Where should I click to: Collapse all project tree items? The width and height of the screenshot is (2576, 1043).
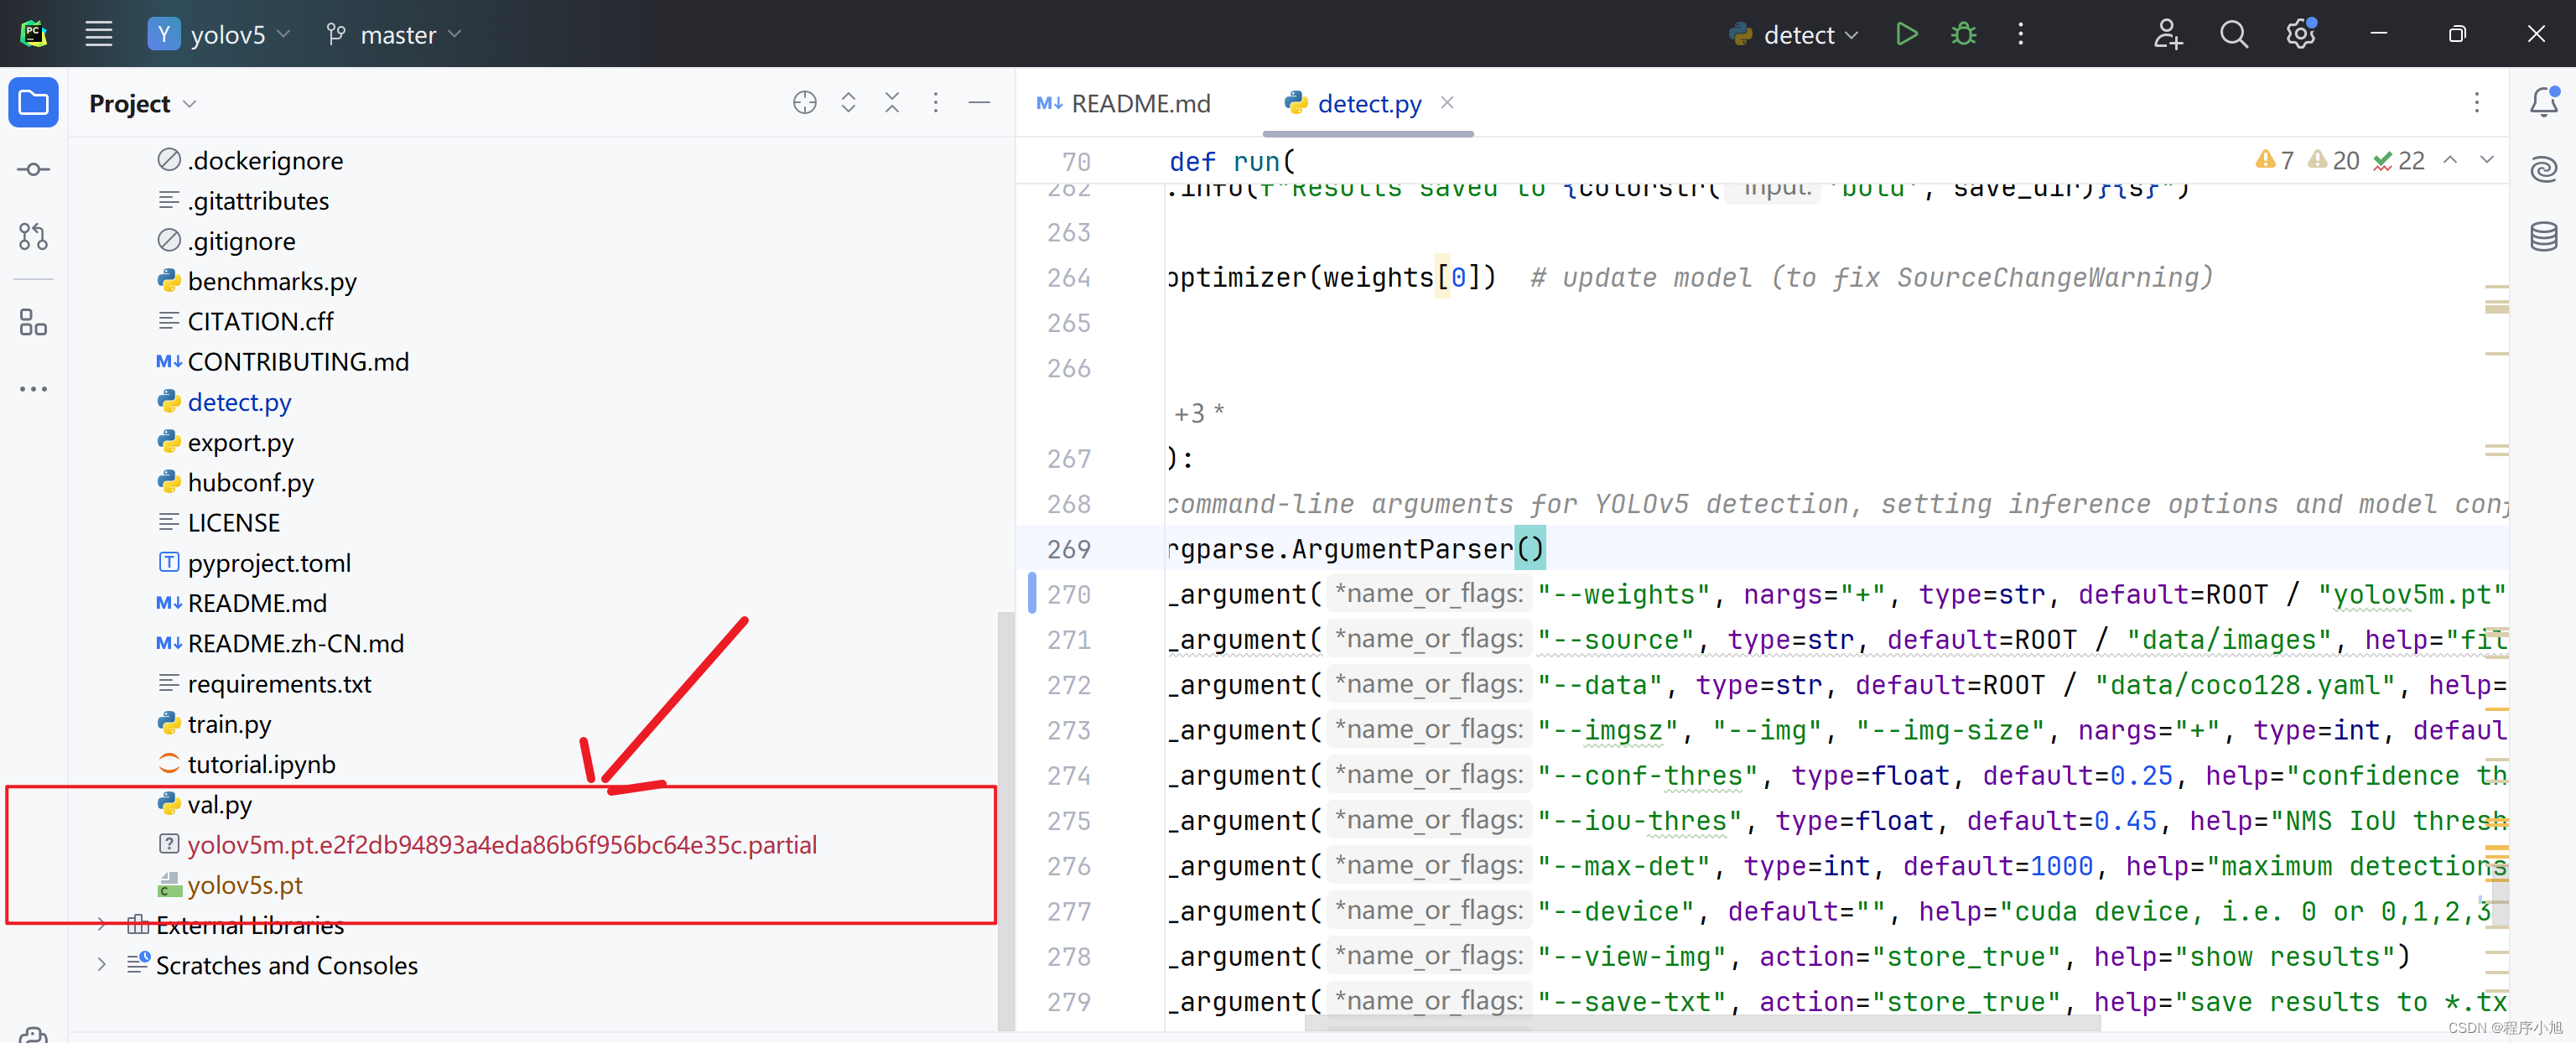[x=891, y=103]
